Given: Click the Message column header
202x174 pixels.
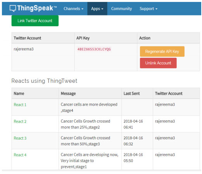Looking at the screenshot, I should click(x=68, y=94).
